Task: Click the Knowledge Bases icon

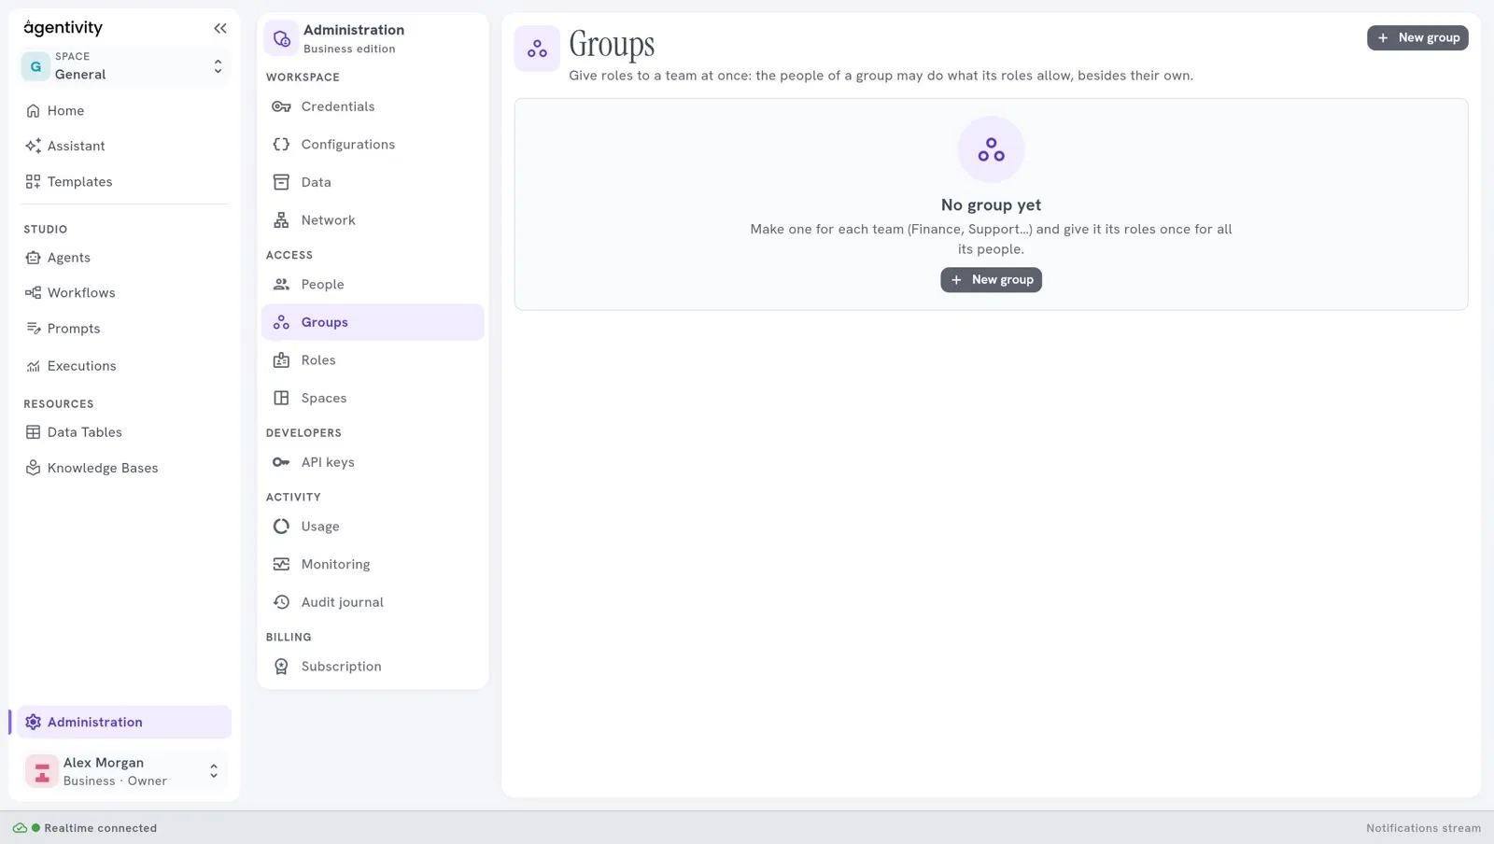Action: tap(33, 468)
